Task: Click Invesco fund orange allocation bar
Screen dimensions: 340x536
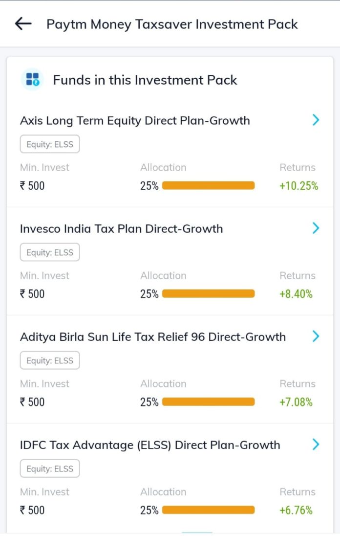Action: click(x=208, y=294)
